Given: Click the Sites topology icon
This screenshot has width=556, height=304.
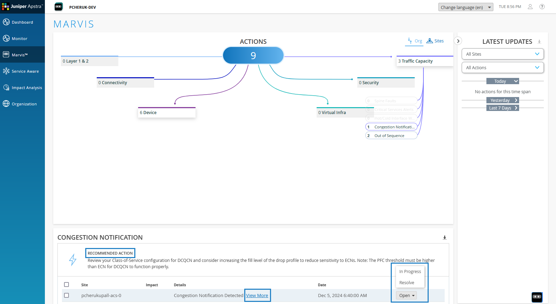Looking at the screenshot, I should [x=430, y=41].
